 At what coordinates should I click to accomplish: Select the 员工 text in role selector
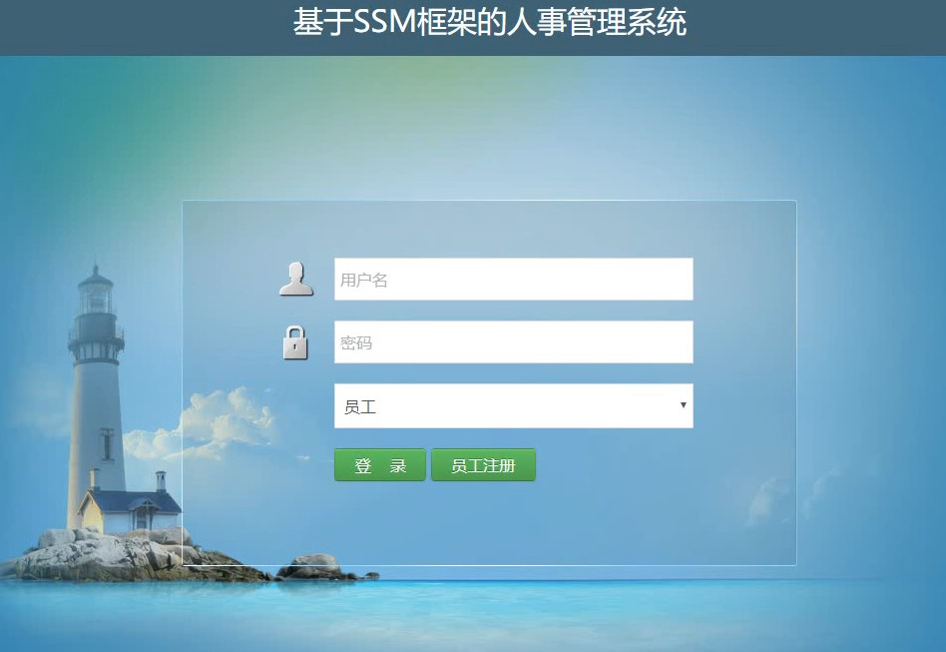point(360,407)
